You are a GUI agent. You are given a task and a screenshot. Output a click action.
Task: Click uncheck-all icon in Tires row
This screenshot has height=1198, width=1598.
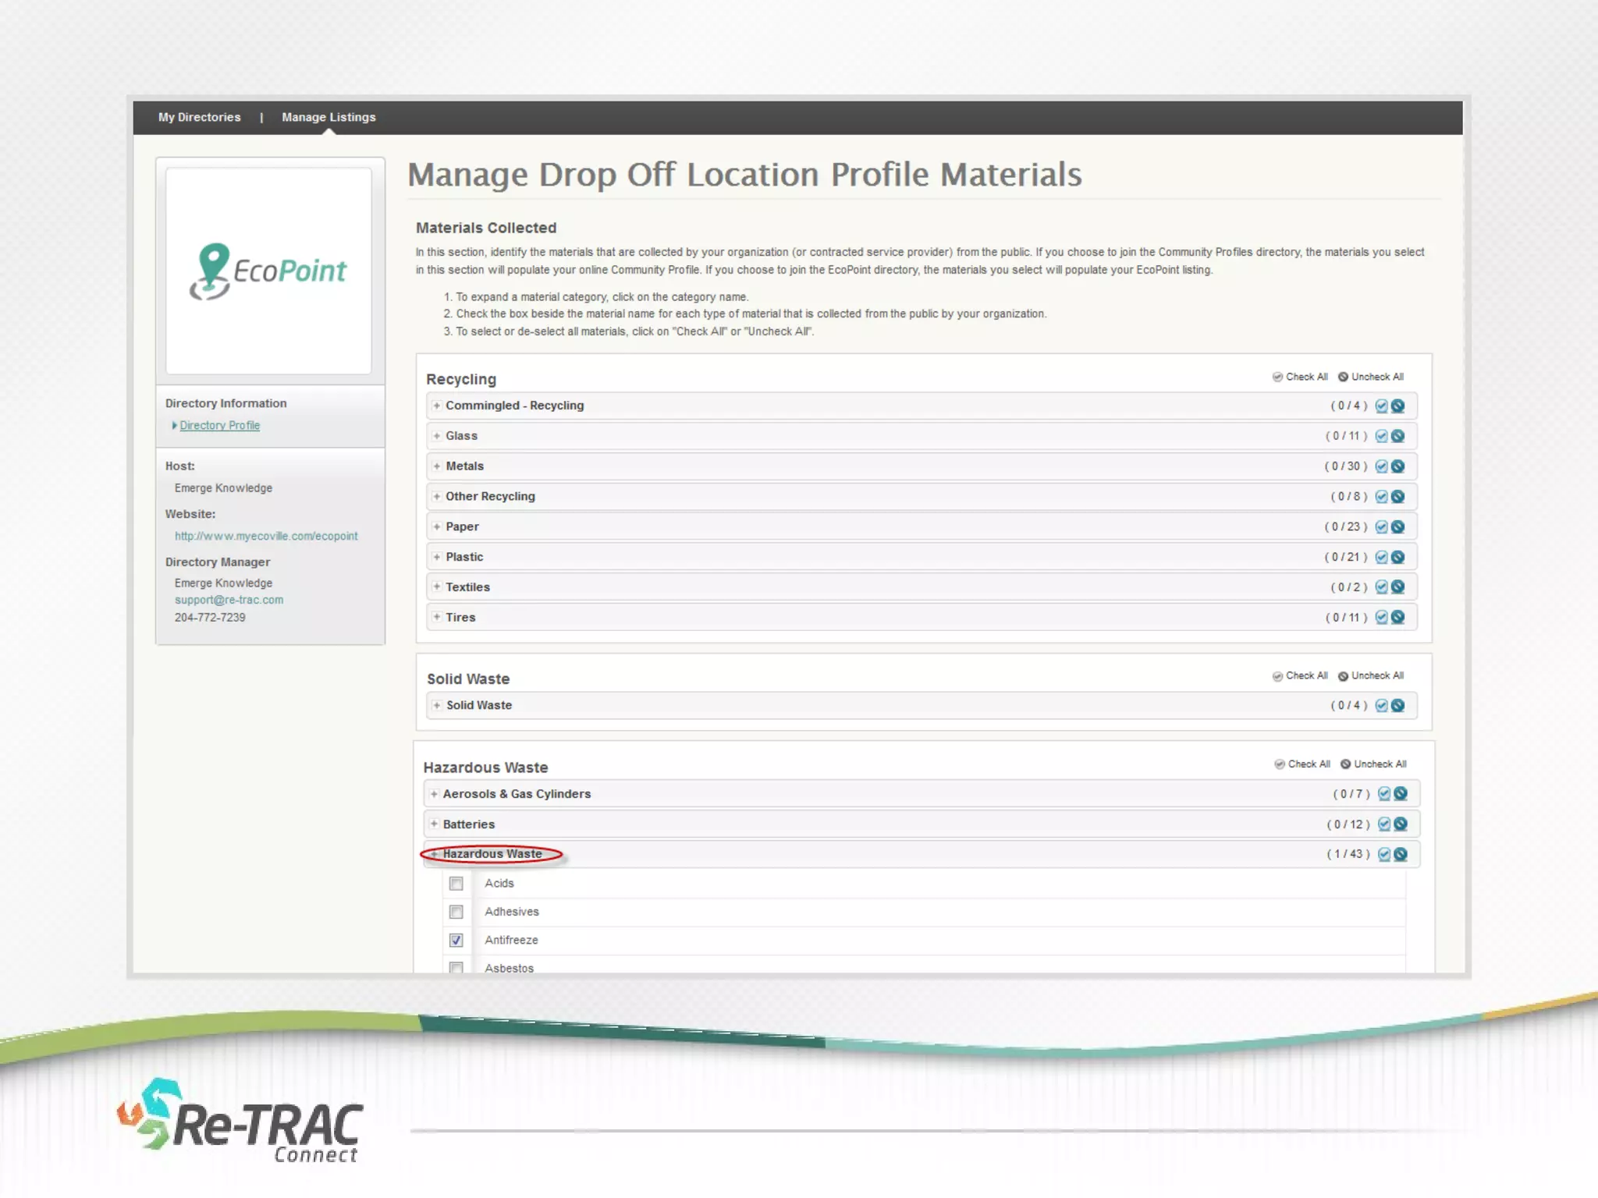tap(1397, 618)
